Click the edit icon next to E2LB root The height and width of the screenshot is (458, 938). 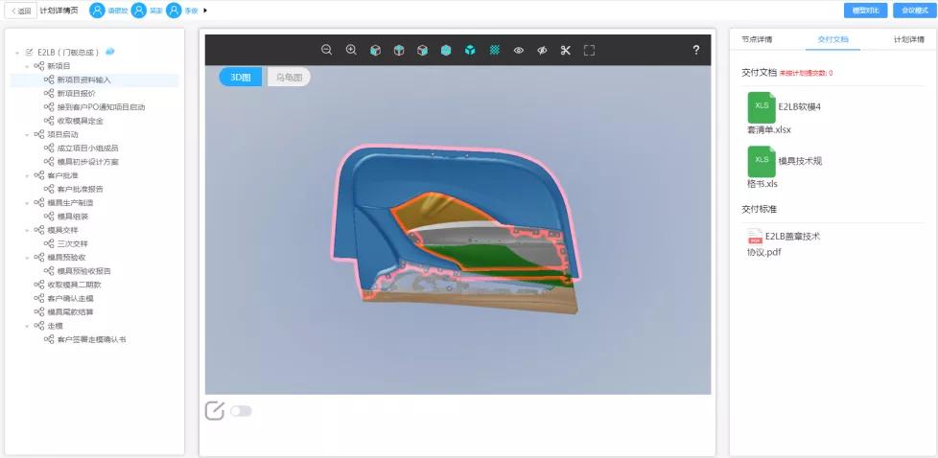[30, 53]
